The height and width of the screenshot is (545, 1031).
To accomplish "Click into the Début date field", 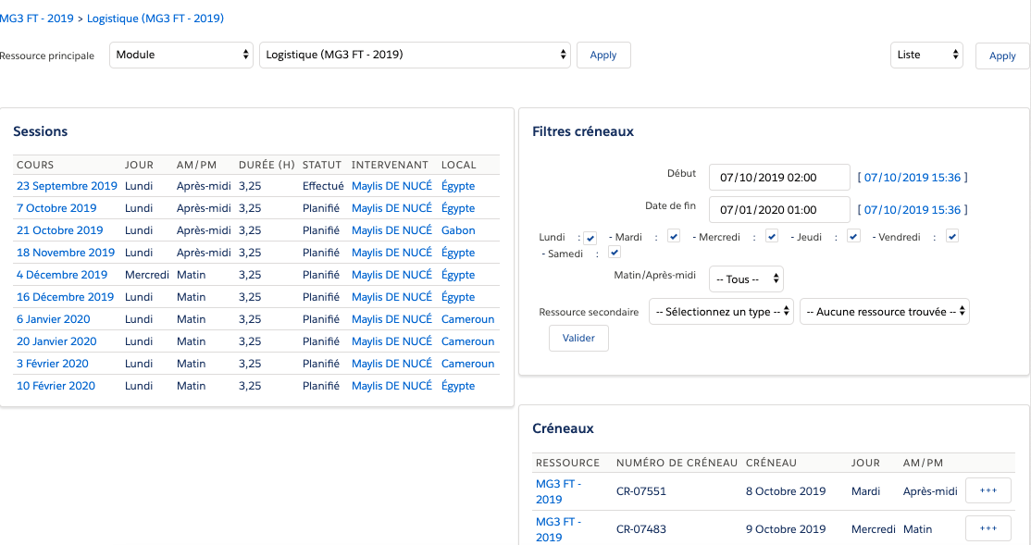I will tap(779, 177).
